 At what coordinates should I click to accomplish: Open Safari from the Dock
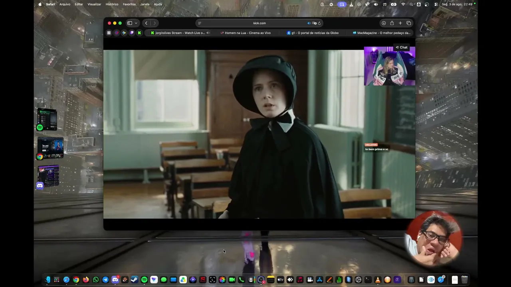[x=66, y=280]
